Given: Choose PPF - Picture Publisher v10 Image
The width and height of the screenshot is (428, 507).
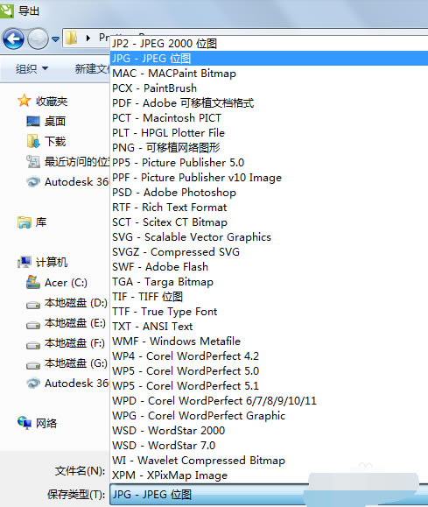Looking at the screenshot, I should (x=269, y=177).
